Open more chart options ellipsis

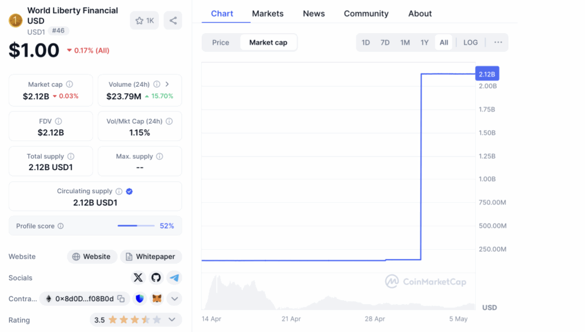pos(498,42)
